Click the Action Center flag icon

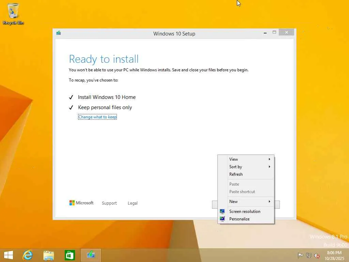pos(300,255)
